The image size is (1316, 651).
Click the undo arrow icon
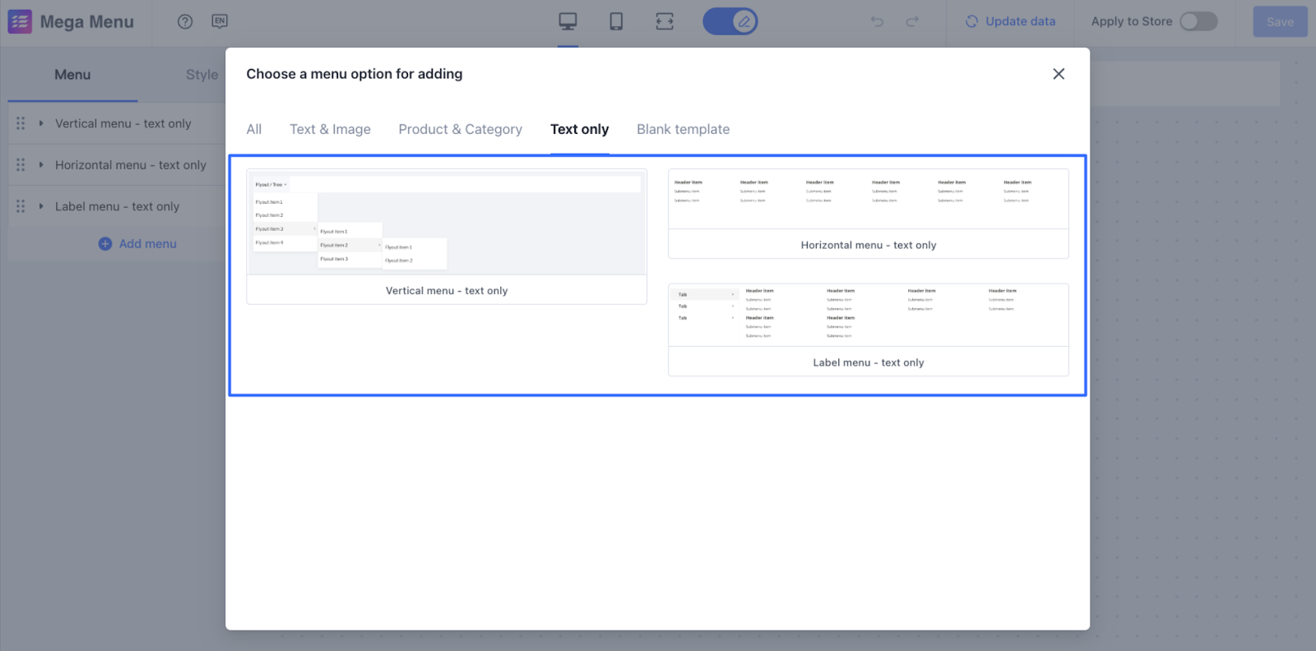[877, 21]
